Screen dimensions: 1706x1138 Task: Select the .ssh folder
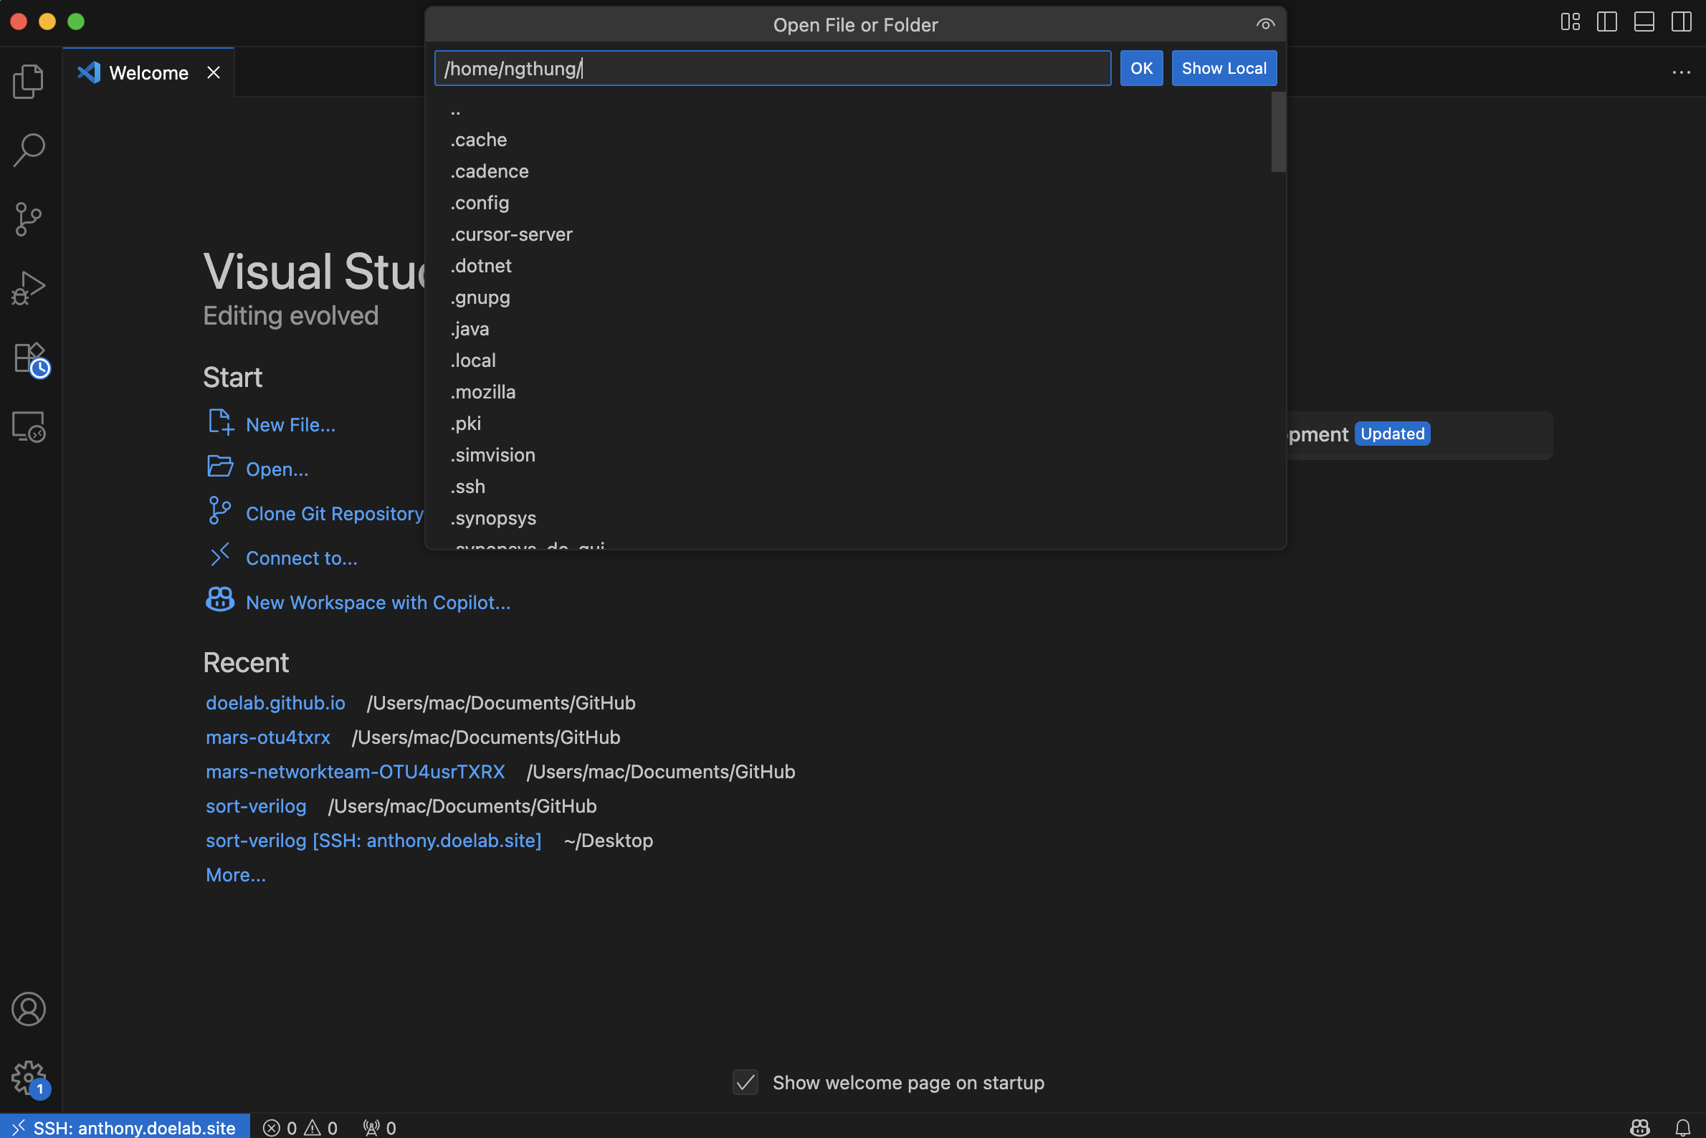tap(847, 487)
